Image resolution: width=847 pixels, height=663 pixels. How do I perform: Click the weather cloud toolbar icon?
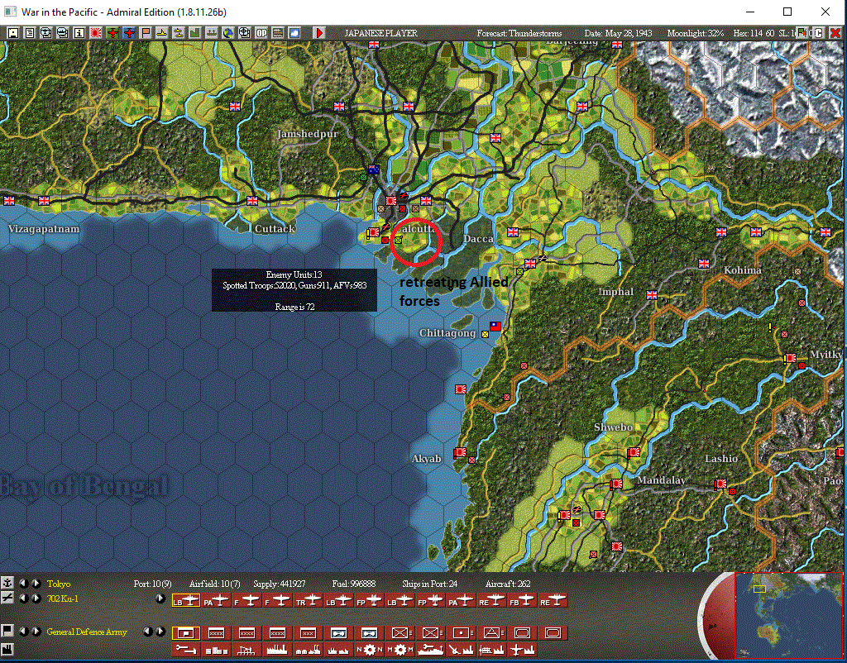coord(294,33)
